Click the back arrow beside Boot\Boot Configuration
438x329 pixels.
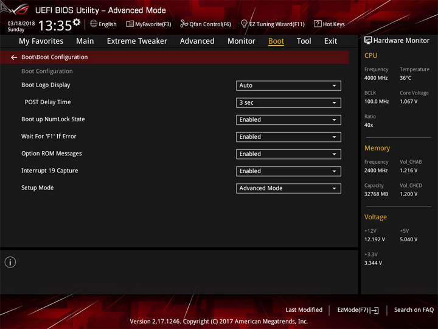14,57
